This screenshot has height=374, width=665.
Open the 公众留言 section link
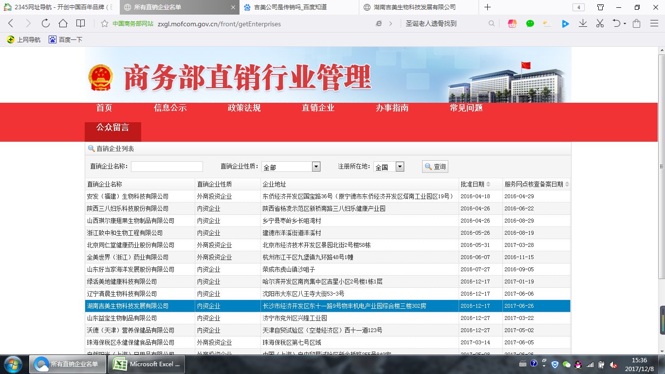click(112, 131)
